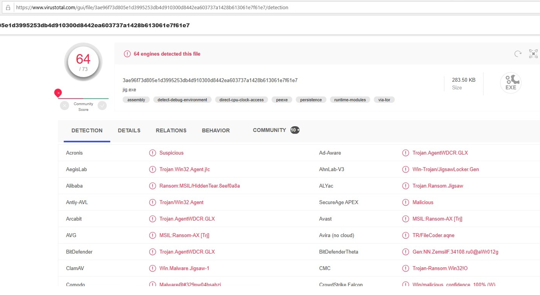Click the padlock icon in address bar
540x295 pixels.
(x=8, y=7)
